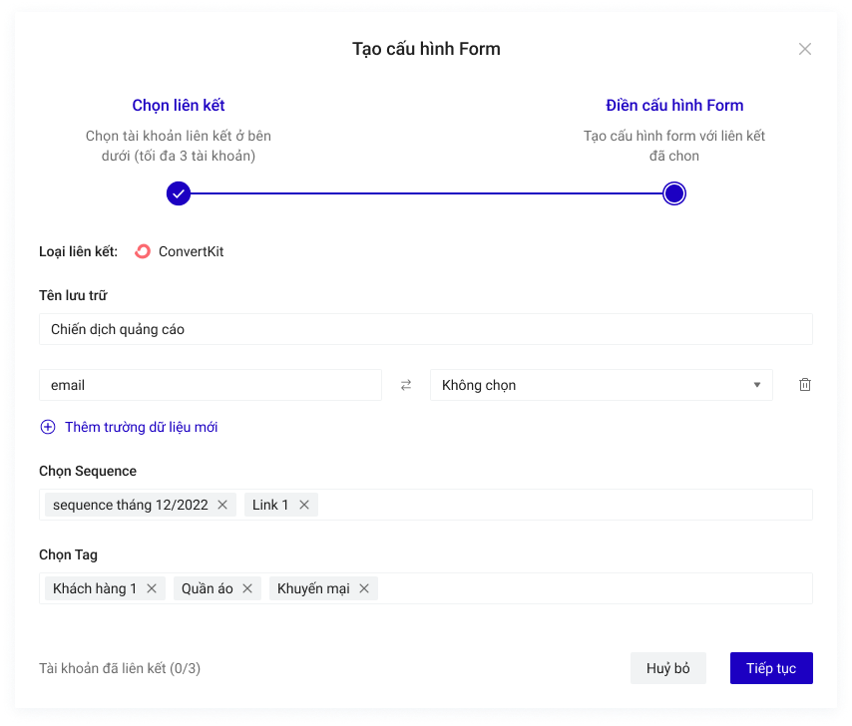Click the ConvertKit logo icon
Image resolution: width=852 pixels, height=726 pixels.
click(143, 251)
